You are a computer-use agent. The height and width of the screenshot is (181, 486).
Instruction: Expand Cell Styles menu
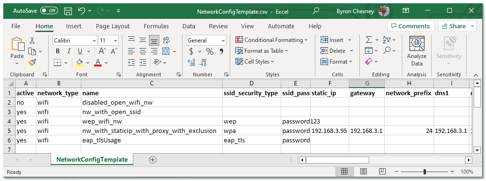pyautogui.click(x=273, y=62)
